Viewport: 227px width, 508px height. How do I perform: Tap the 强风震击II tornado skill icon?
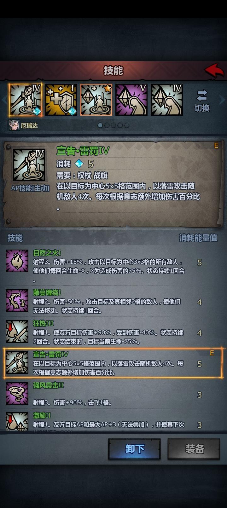[17, 393]
